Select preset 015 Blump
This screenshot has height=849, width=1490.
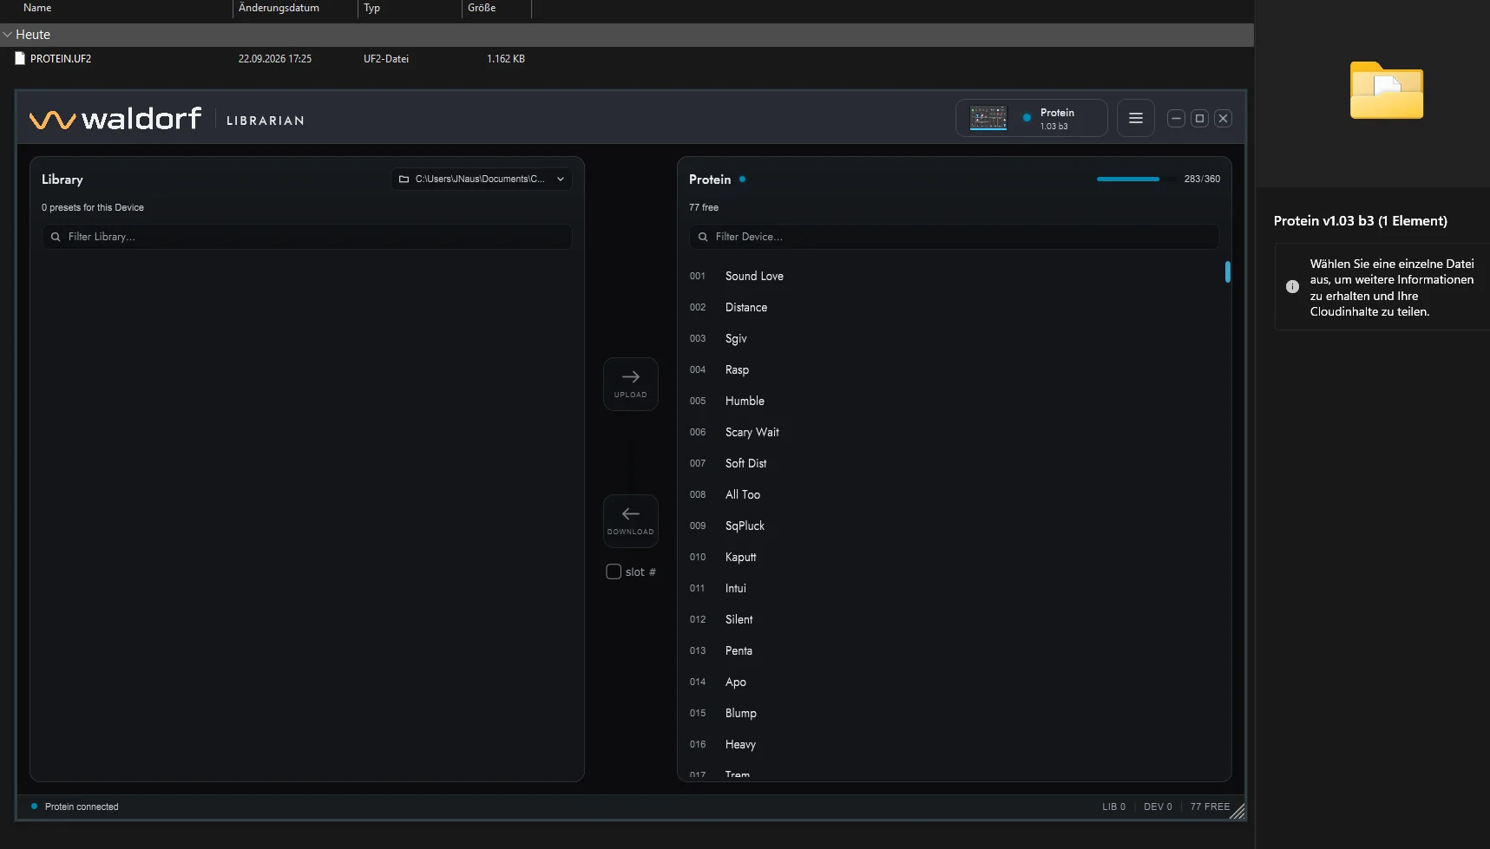[955, 713]
